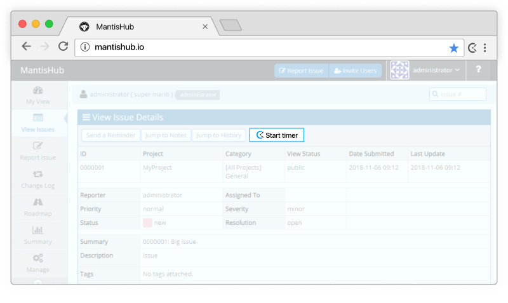Click the Summary value 0000001: Big issue
The image size is (508, 303).
170,242
